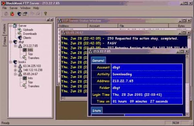This screenshot has height=126, width=194.
Task: Click Transfers icon under 65.65.24.67
Action: click(x=25, y=86)
